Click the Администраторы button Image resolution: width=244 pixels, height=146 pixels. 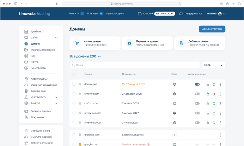212,29
